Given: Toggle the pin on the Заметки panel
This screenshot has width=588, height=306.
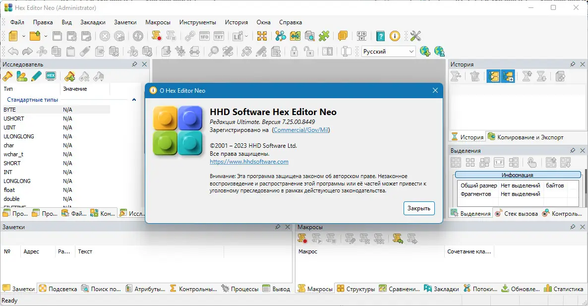Looking at the screenshot, I should coord(279,227).
